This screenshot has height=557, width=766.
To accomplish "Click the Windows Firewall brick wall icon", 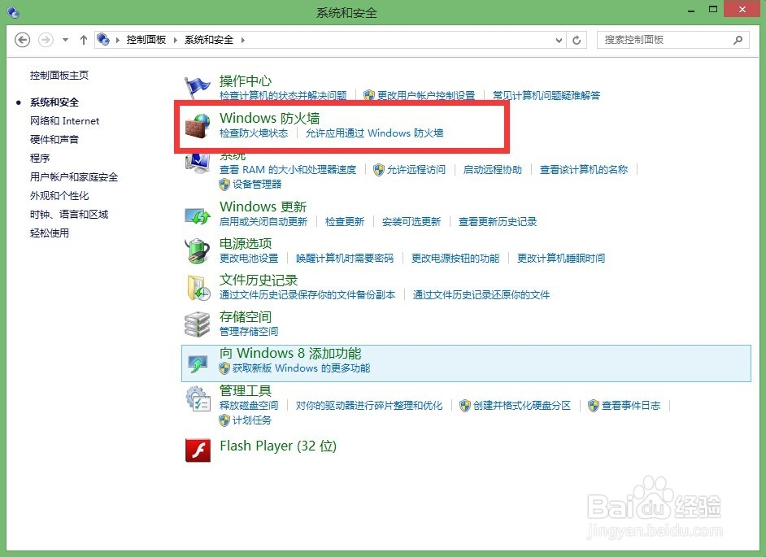I will pyautogui.click(x=198, y=125).
